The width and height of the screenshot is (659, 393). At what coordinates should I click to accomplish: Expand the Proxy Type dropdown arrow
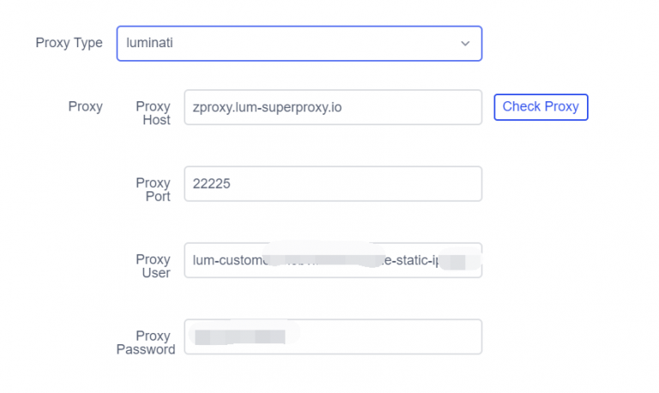tap(465, 43)
